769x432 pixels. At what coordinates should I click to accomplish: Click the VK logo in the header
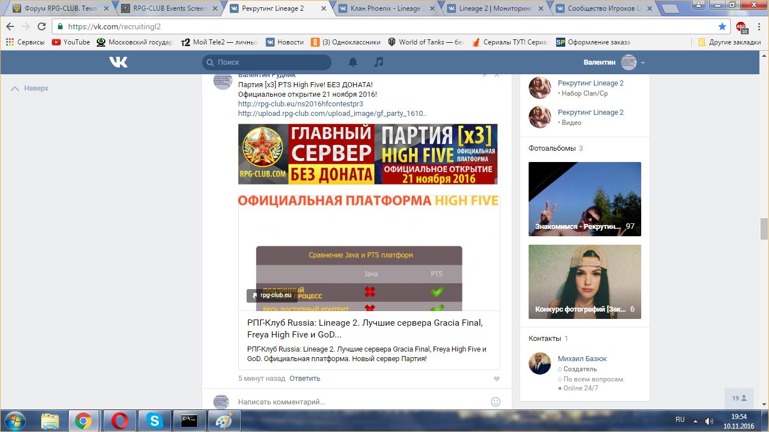pyautogui.click(x=118, y=62)
